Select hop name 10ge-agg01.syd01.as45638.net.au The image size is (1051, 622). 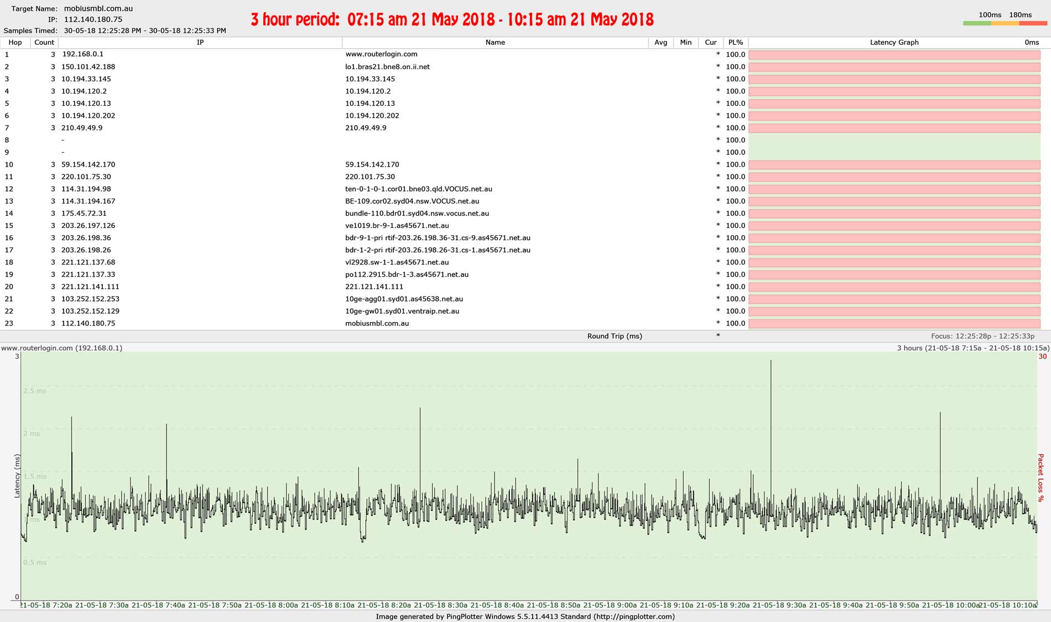tap(404, 298)
